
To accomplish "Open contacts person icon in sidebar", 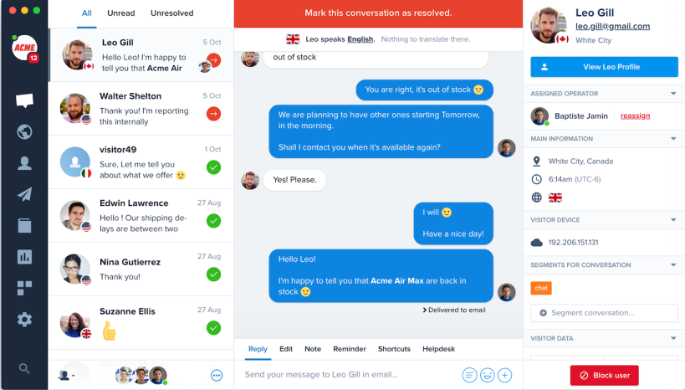I will pos(24,163).
